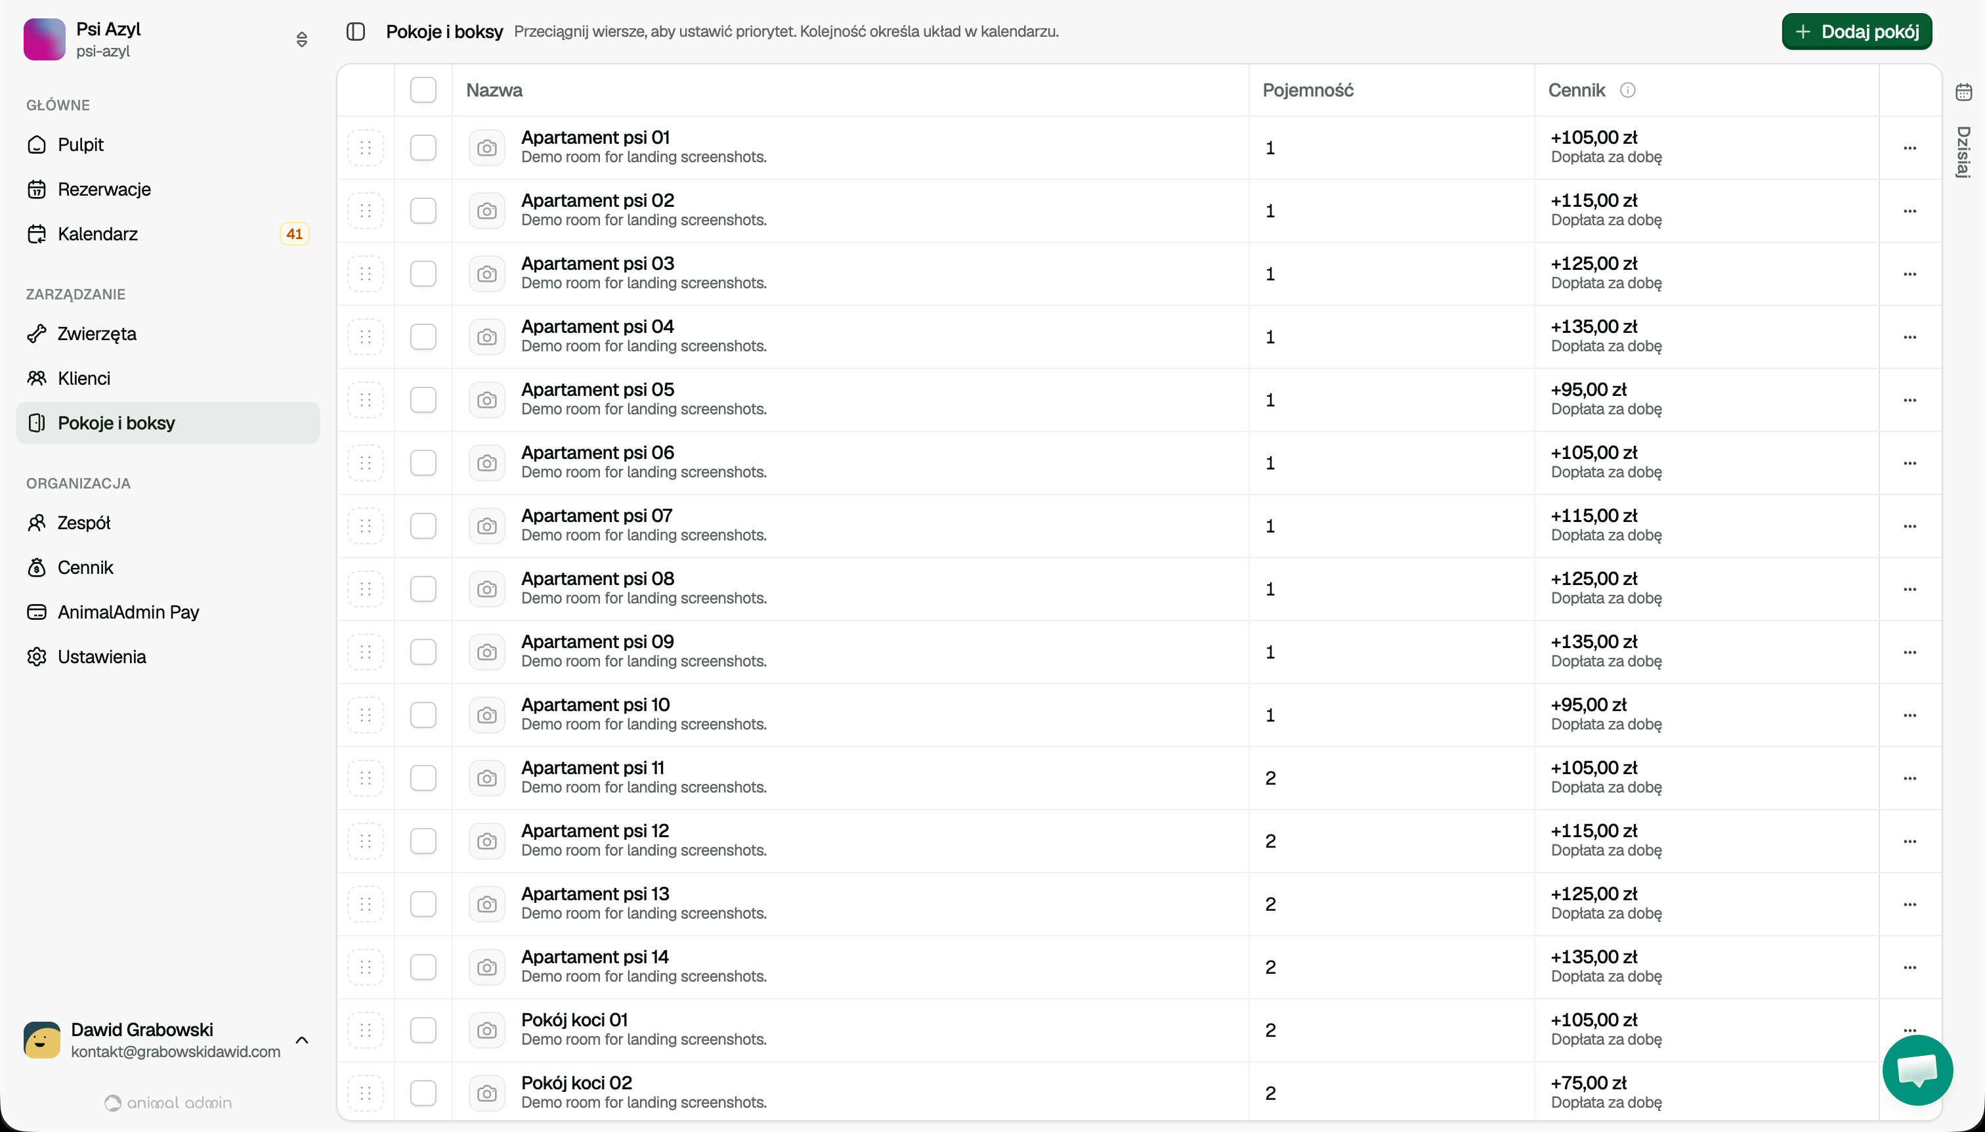The image size is (1985, 1132).
Task: Grab drag handle of Apartament psi 06
Action: (x=365, y=464)
